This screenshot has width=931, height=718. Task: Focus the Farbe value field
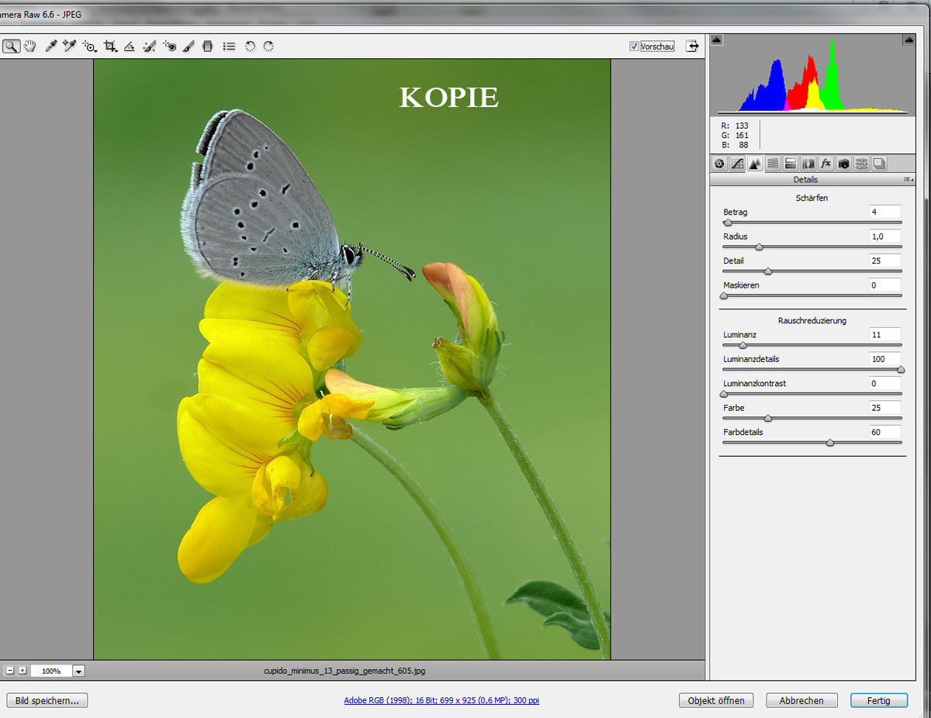click(x=885, y=408)
